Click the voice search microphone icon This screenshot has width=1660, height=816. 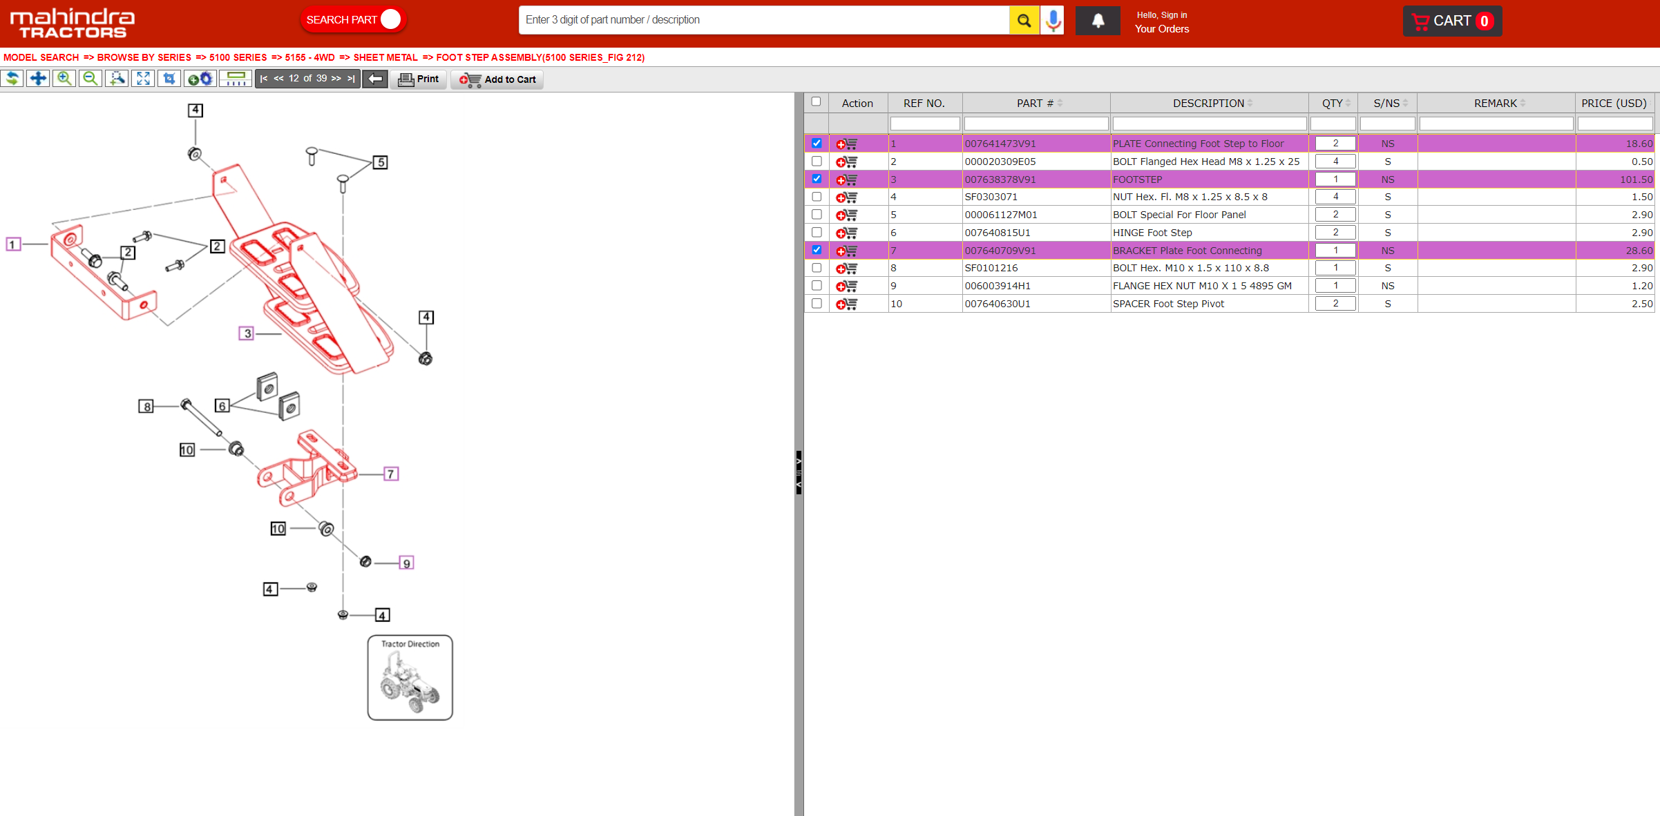[1053, 20]
